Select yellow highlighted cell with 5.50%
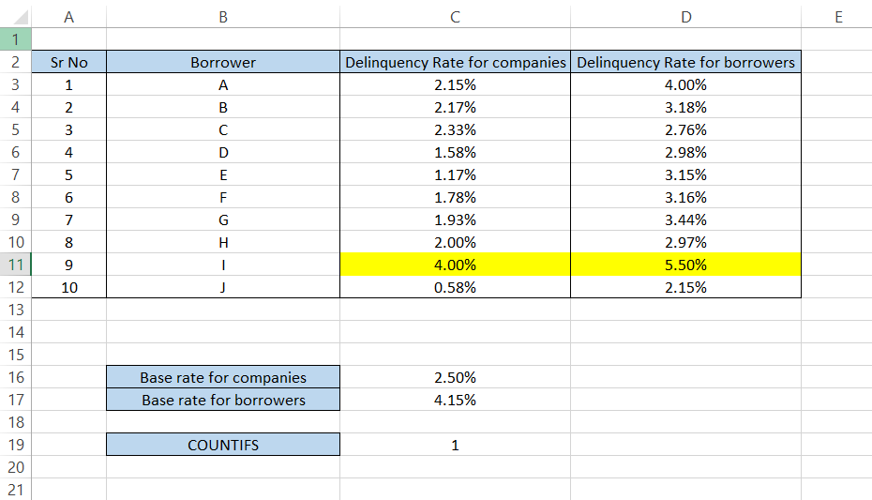 686,265
